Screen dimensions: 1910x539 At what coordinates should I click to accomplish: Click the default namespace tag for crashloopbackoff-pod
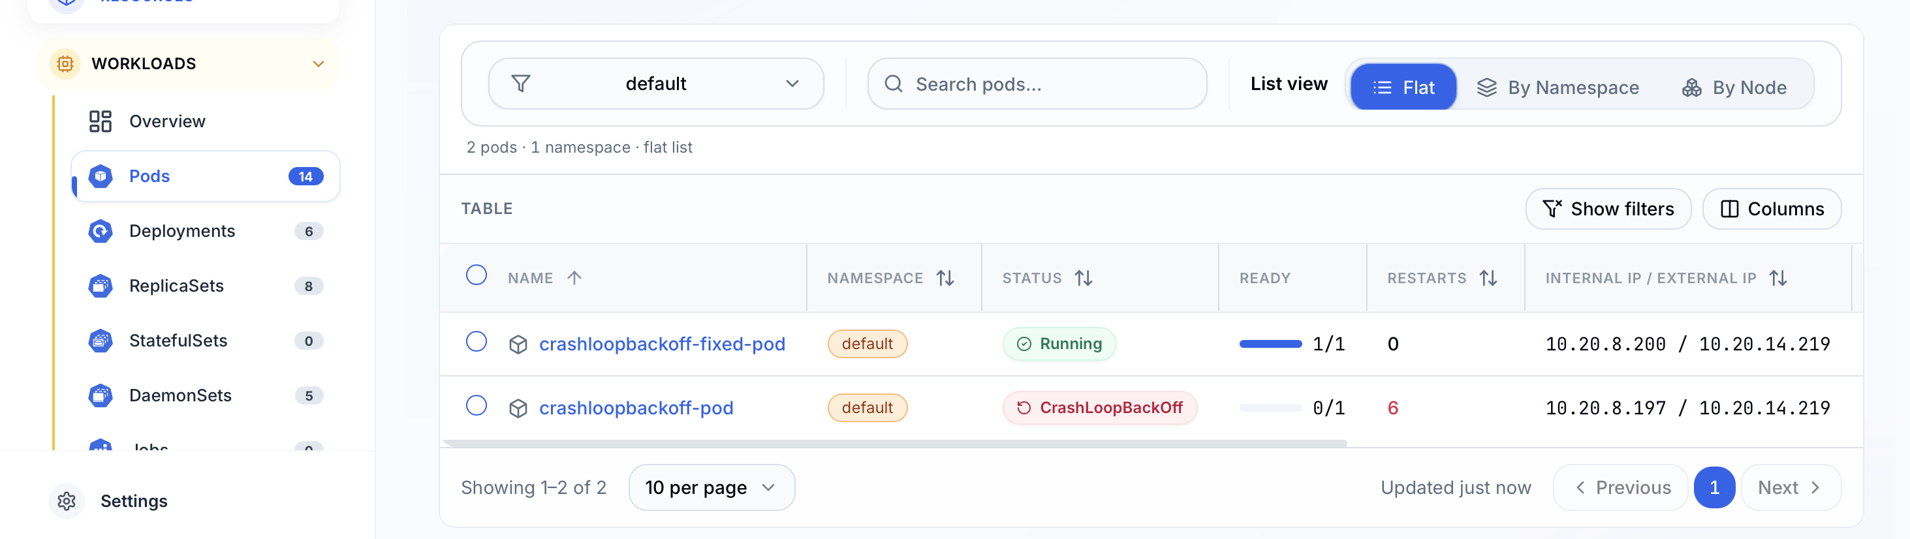(x=867, y=408)
